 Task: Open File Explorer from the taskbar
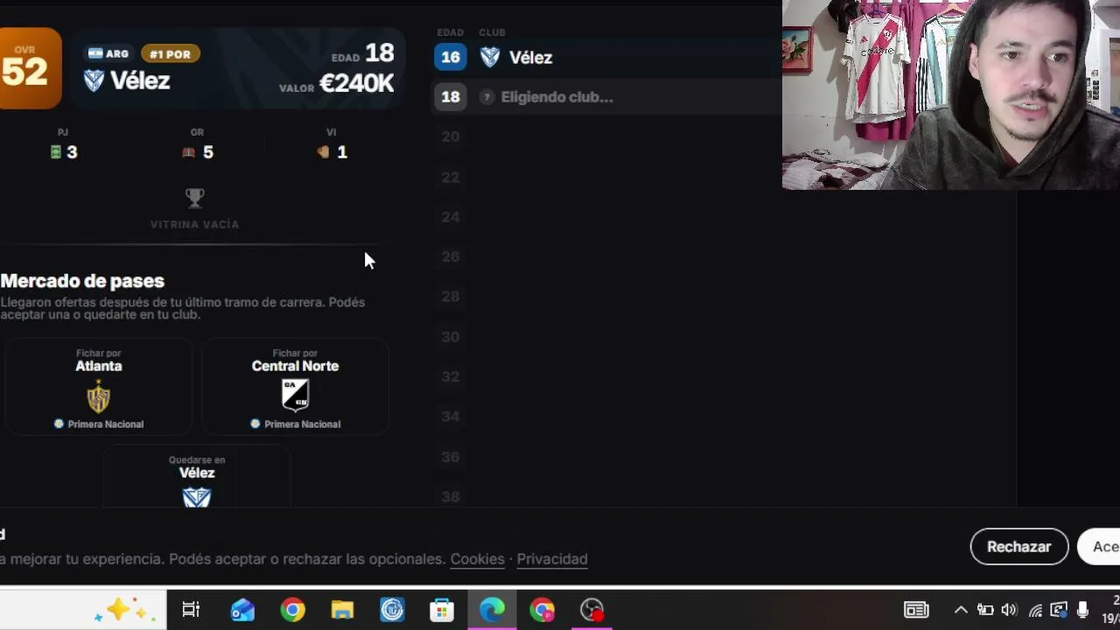point(342,610)
